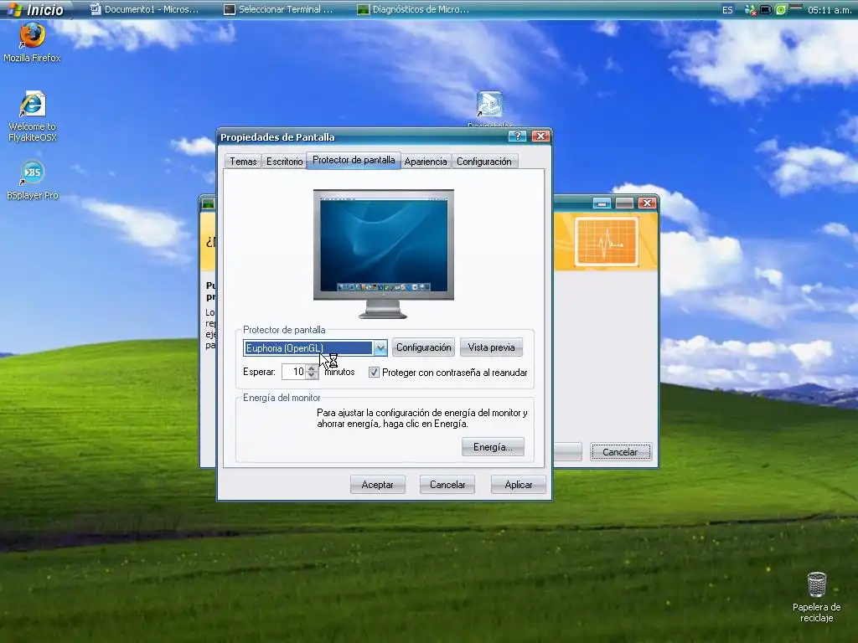Switch to the Temas tab
858x643 pixels.
pos(243,162)
